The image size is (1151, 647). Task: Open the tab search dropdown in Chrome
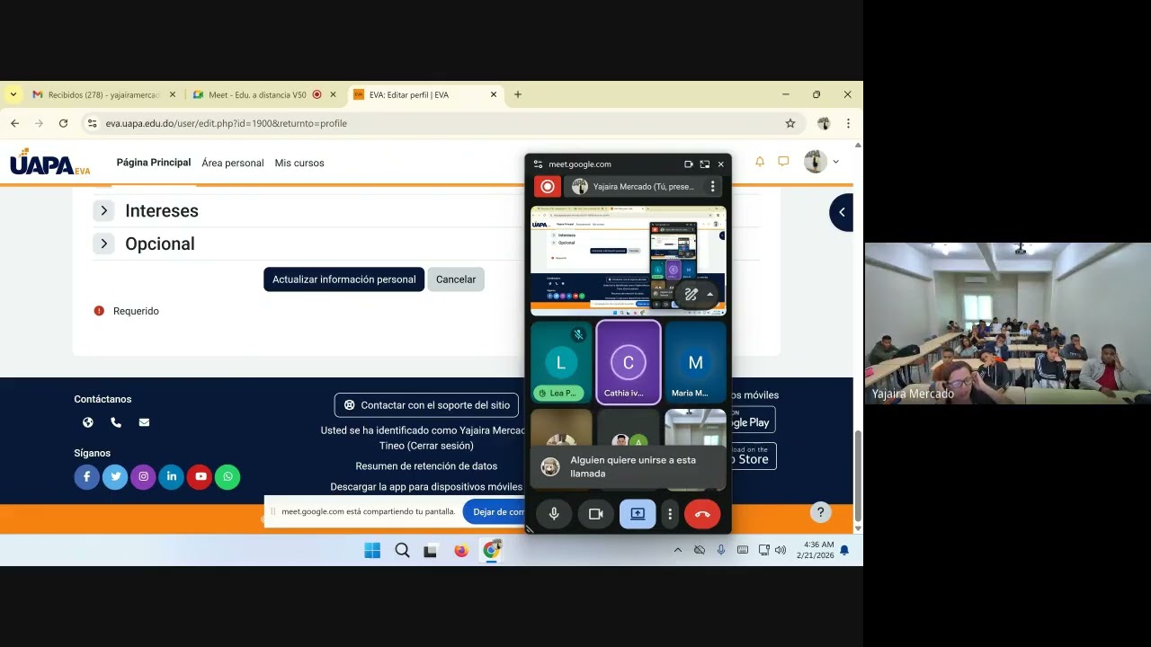[x=13, y=94]
